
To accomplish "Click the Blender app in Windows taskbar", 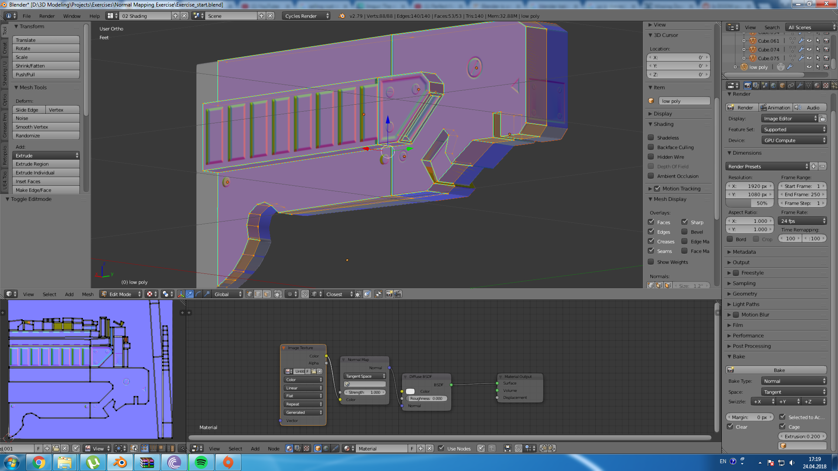I will (x=120, y=462).
